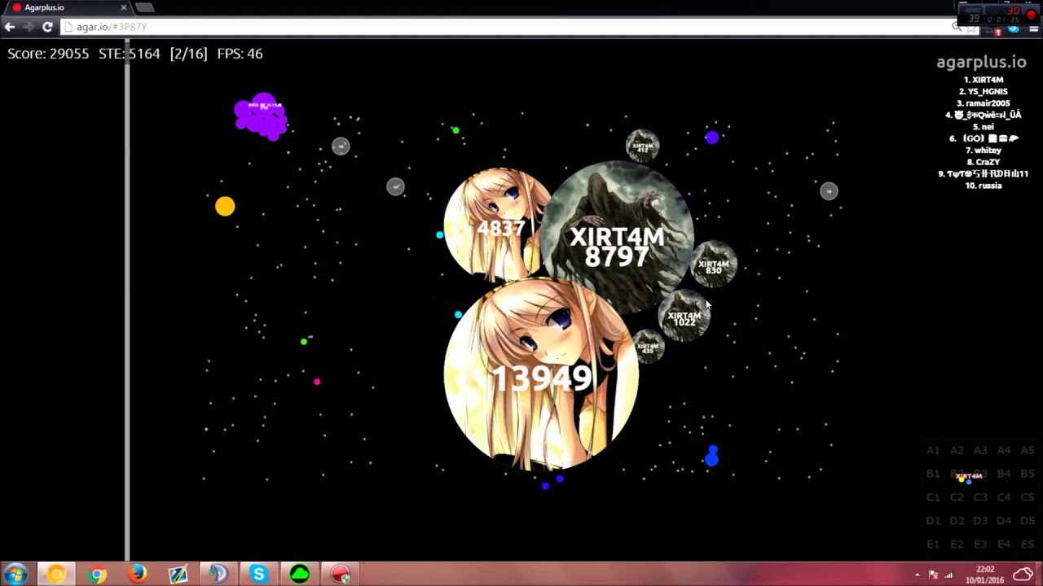This screenshot has height=586, width=1043.
Task: Open the Action Center flag icon
Action: (x=934, y=575)
